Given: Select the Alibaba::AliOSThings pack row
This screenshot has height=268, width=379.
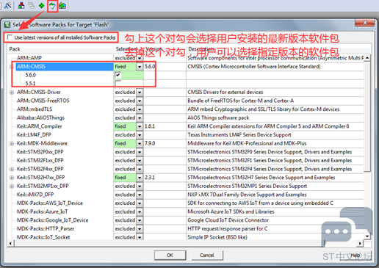Looking at the screenshot, I should (40, 118).
